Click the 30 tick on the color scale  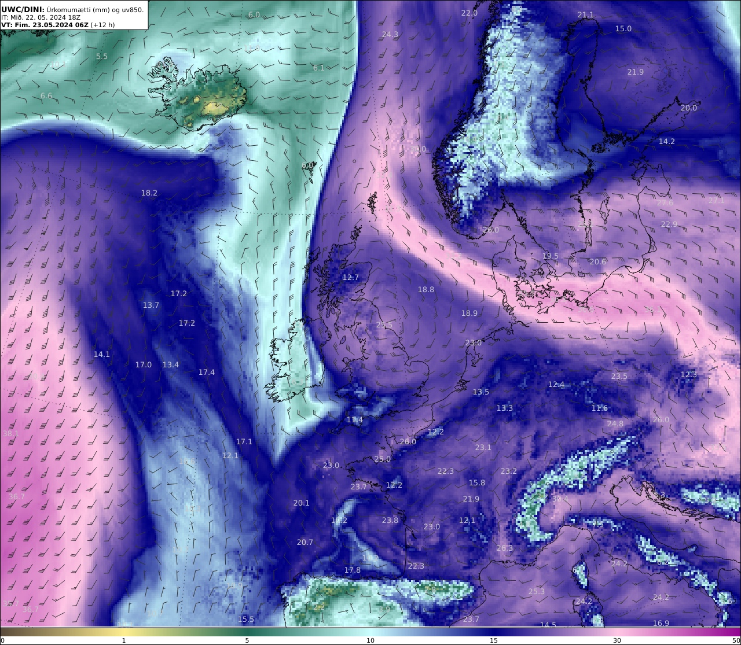point(617,640)
